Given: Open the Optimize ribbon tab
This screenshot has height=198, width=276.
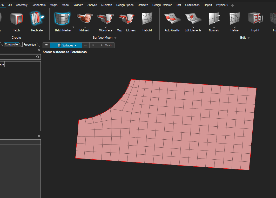Looking at the screenshot, I should click(x=143, y=5).
